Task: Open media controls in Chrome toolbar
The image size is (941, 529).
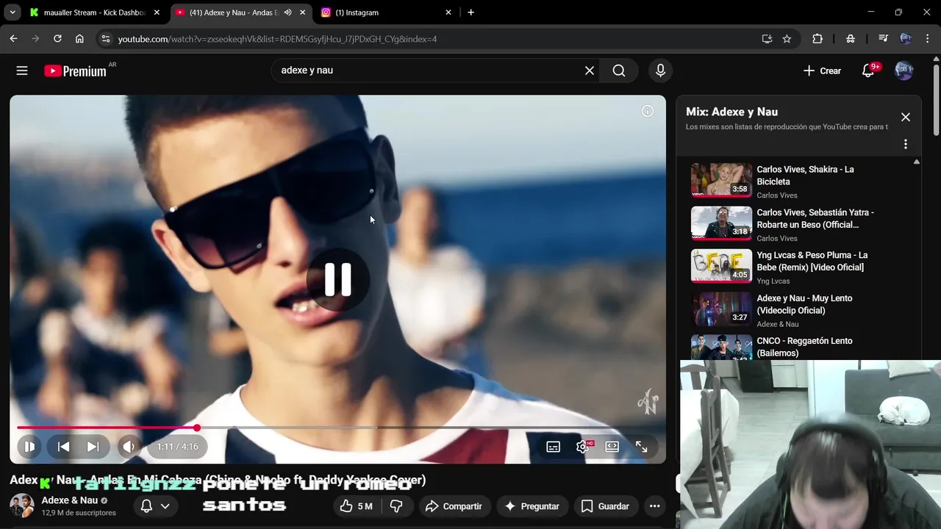Action: pyautogui.click(x=883, y=39)
